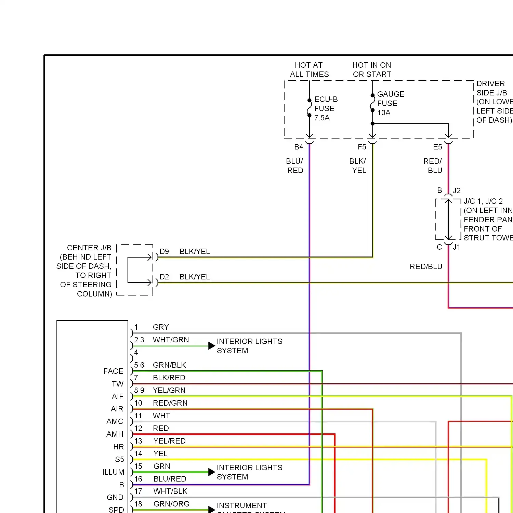Click connector pin label 'D2'
Image resolution: width=513 pixels, height=513 pixels.
(x=164, y=277)
